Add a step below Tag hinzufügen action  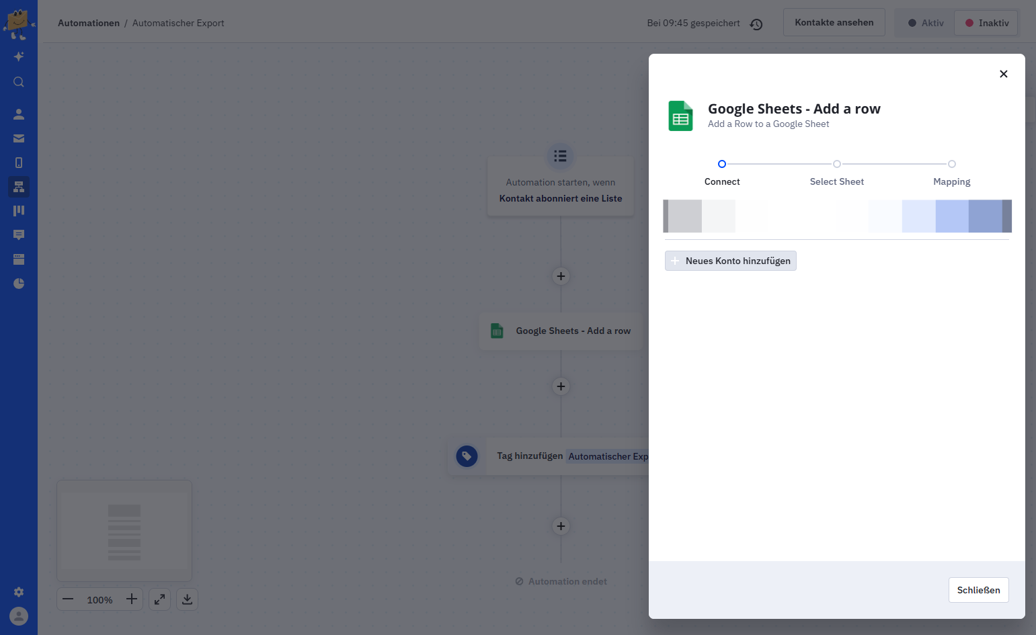(x=561, y=526)
